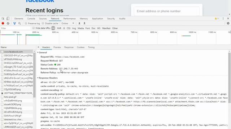
Task: Filter requests by Media type
Action: pos(80,28)
